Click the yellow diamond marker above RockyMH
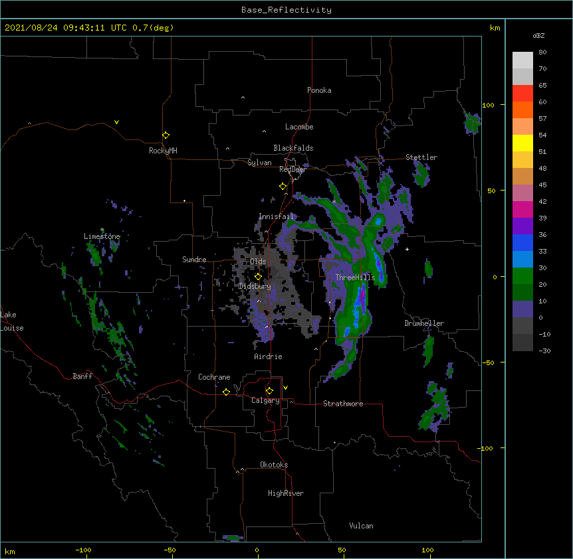 point(166,135)
